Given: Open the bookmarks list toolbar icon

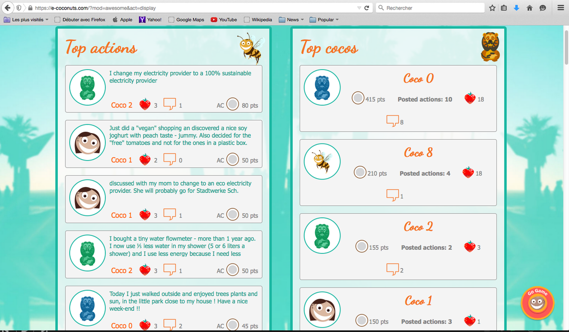Looking at the screenshot, I should pos(504,8).
